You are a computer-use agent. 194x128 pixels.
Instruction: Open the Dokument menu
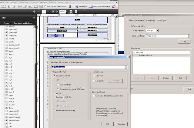pos(14,2)
